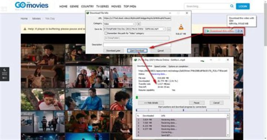This screenshot has height=140, width=267.
Task: Minimize the Download File Info dialog
Action: 170,13
